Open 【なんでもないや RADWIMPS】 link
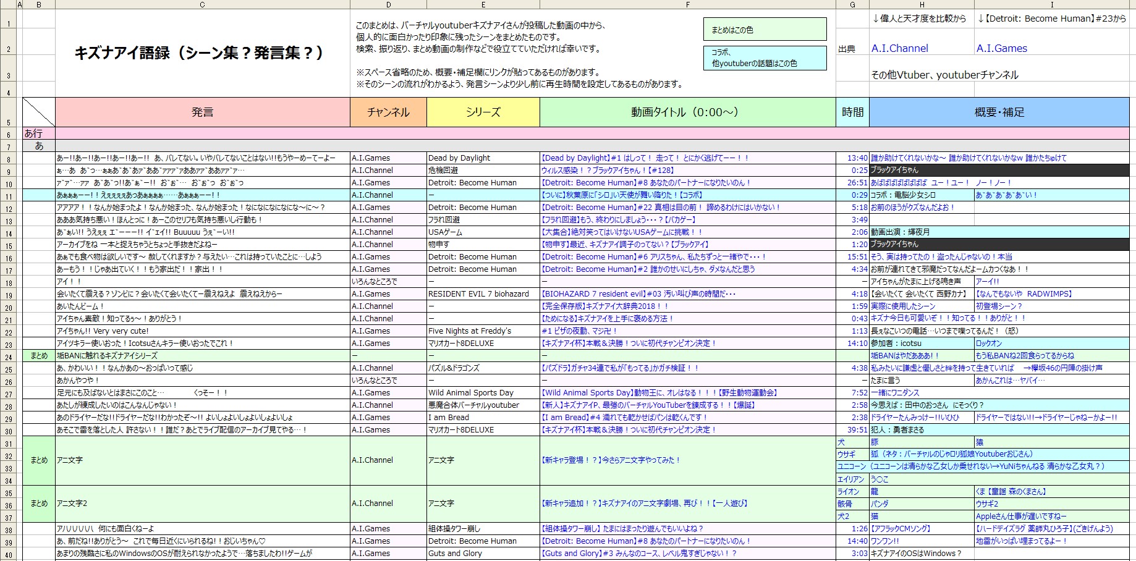Screen dimensions: 1136x561 [x=1024, y=294]
